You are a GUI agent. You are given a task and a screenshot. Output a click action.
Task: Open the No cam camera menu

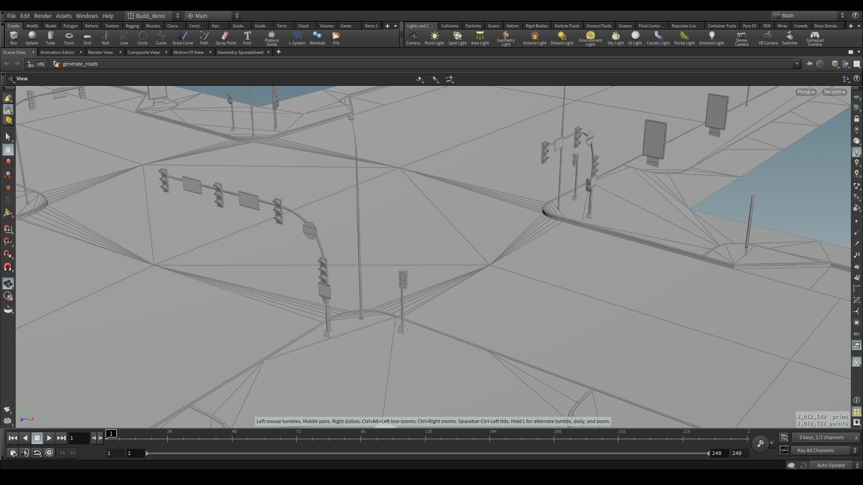[x=834, y=92]
